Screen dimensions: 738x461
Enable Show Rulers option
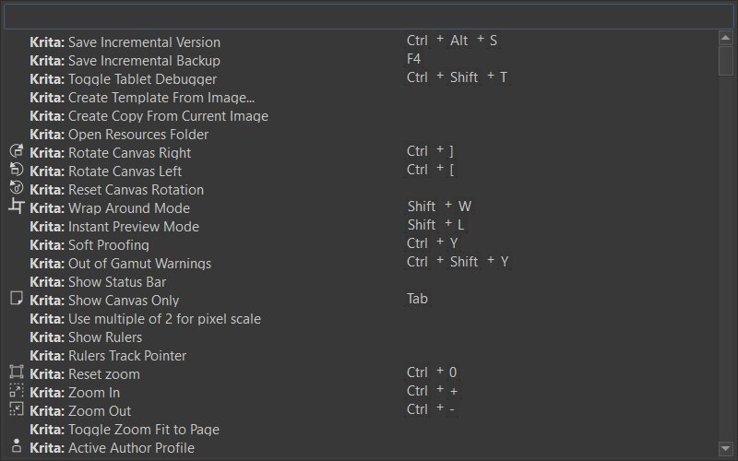[104, 337]
